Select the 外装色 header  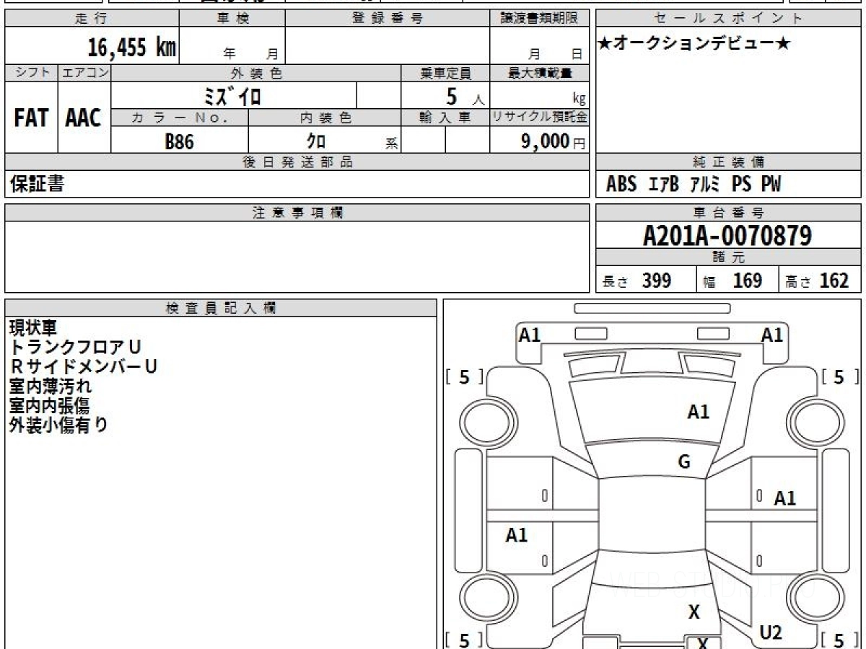tap(256, 73)
